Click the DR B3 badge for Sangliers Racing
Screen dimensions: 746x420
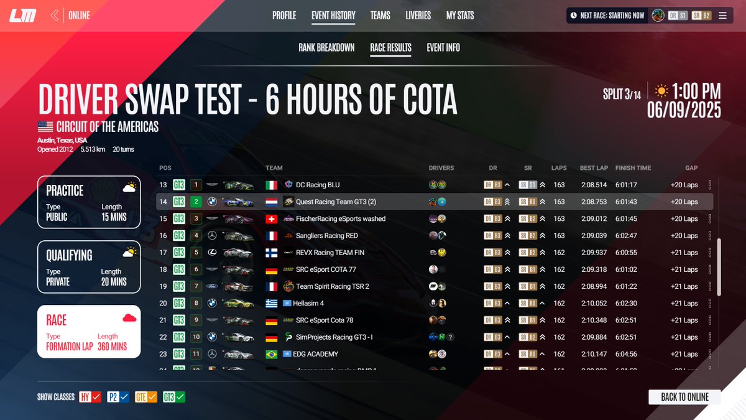coord(493,236)
